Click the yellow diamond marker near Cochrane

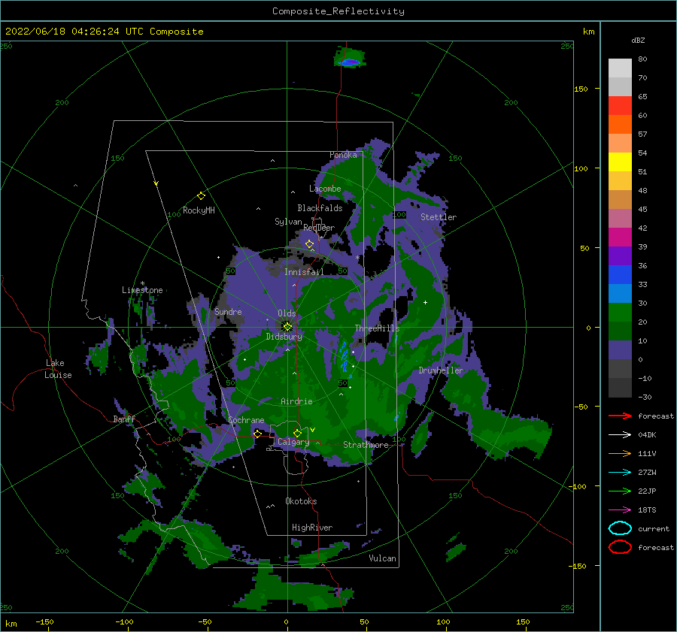[x=257, y=434]
